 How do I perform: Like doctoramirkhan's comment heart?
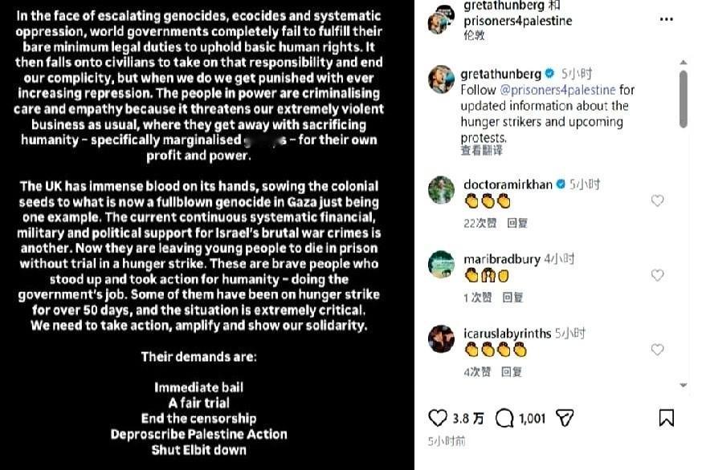click(x=657, y=201)
